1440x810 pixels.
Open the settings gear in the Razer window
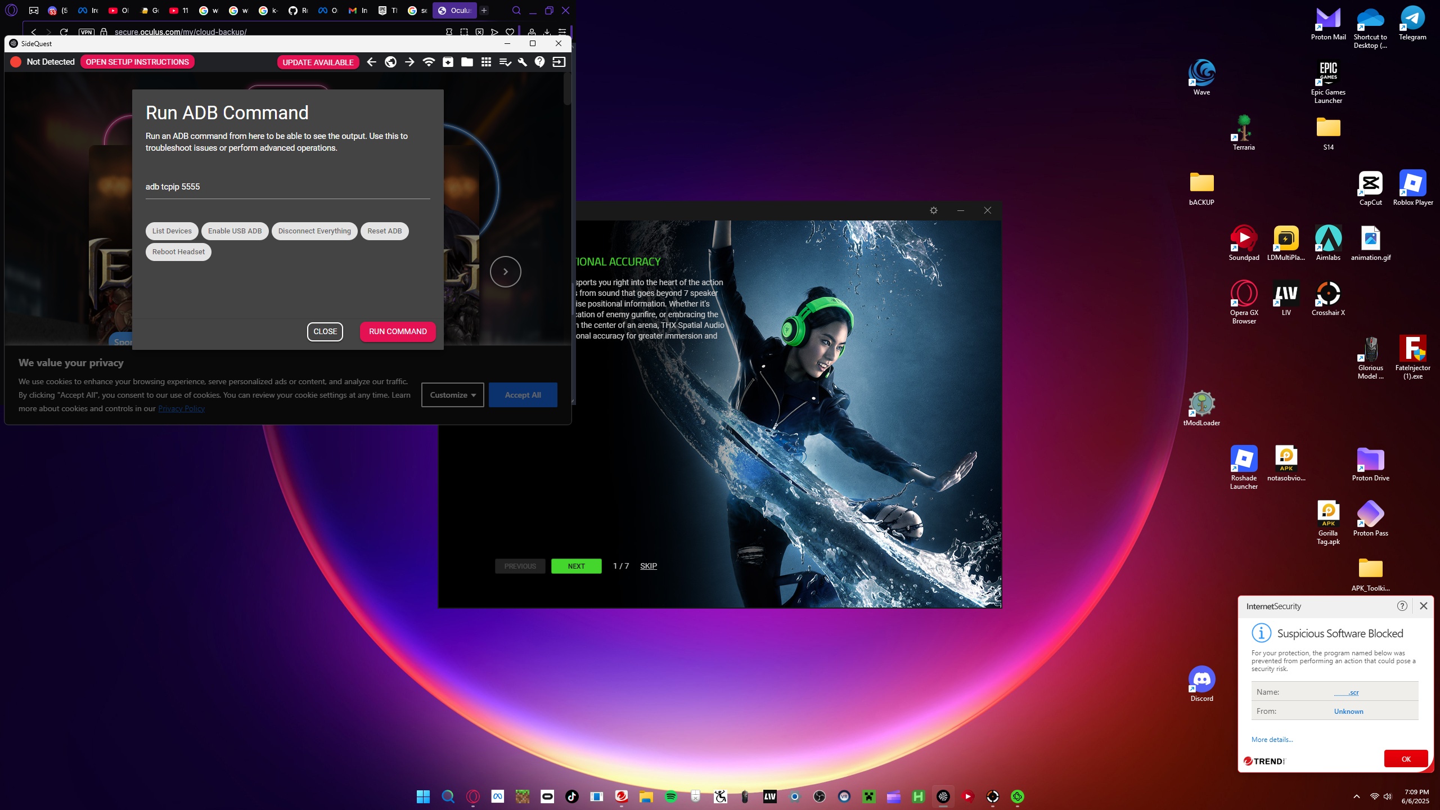[934, 210]
